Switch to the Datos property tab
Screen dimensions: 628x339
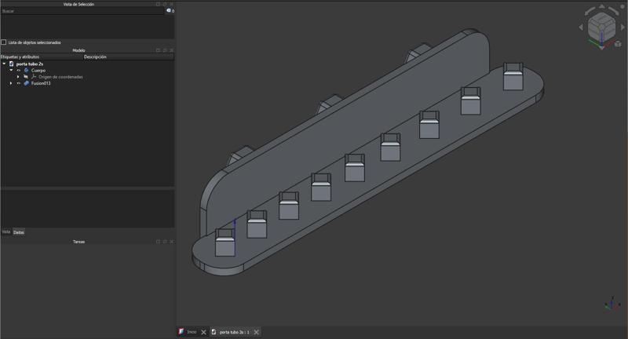point(18,232)
